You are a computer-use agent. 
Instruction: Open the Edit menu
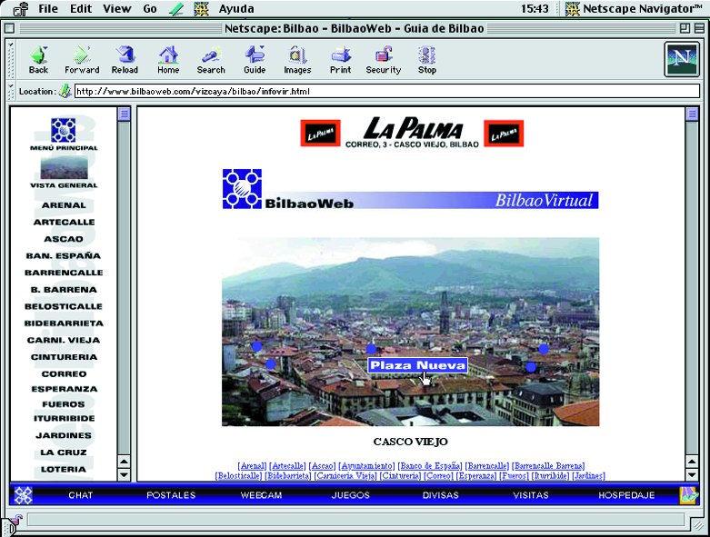tap(81, 8)
